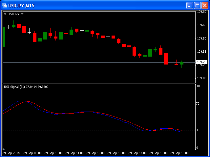The height and width of the screenshot is (158, 210).
Task: Select the tall green candle at far left
Action: click(x=4, y=36)
